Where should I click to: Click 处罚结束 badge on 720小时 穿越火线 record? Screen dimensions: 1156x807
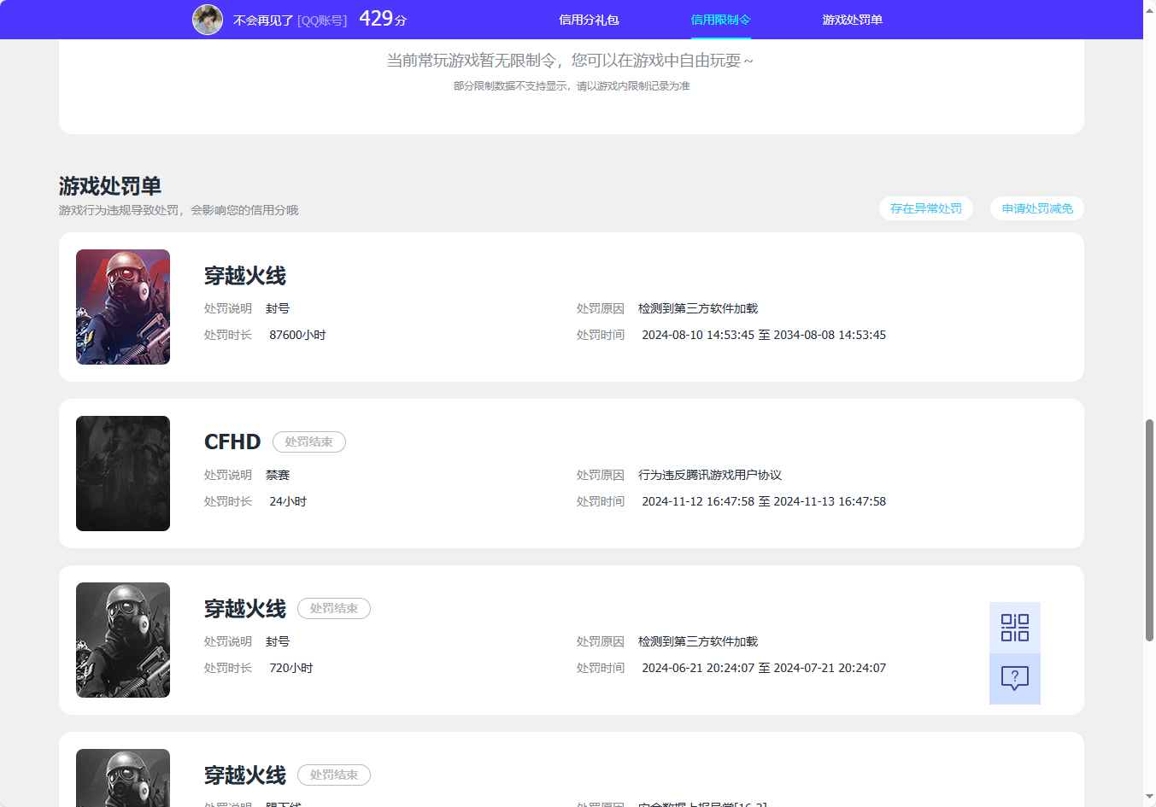click(x=334, y=608)
